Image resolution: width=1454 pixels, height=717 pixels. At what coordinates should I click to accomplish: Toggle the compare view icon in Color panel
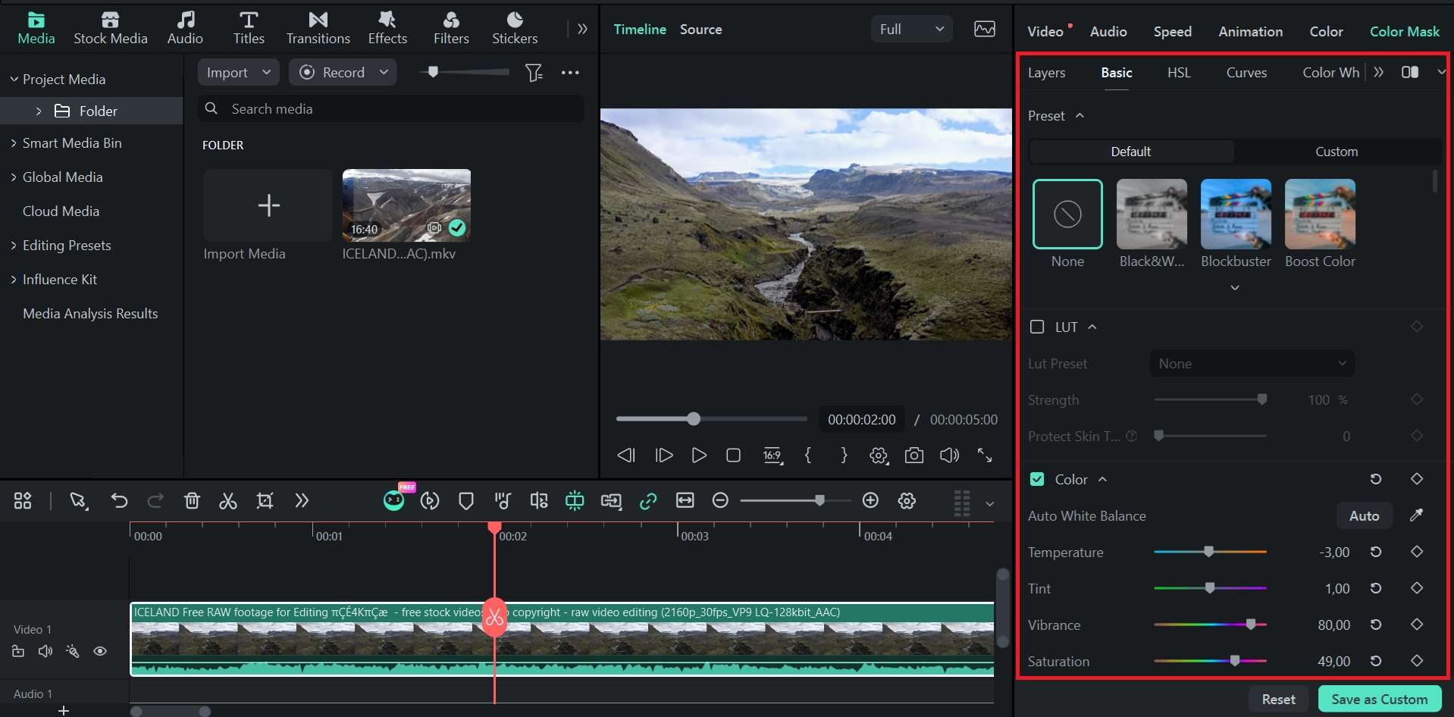[1410, 72]
